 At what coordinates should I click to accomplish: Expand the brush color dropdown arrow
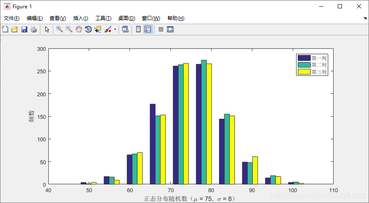[115, 29]
